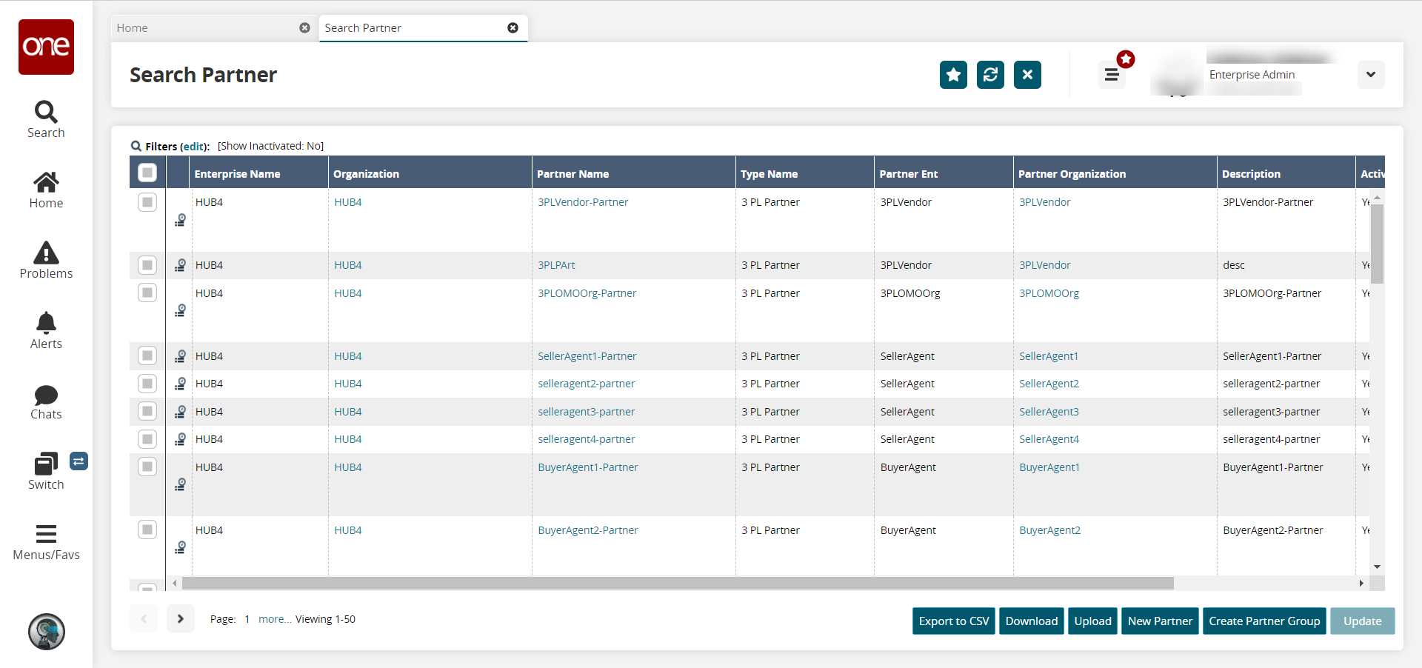Screen dimensions: 1422x668
Task: Open the Menus/Favs hamburger icon
Action: tap(46, 534)
